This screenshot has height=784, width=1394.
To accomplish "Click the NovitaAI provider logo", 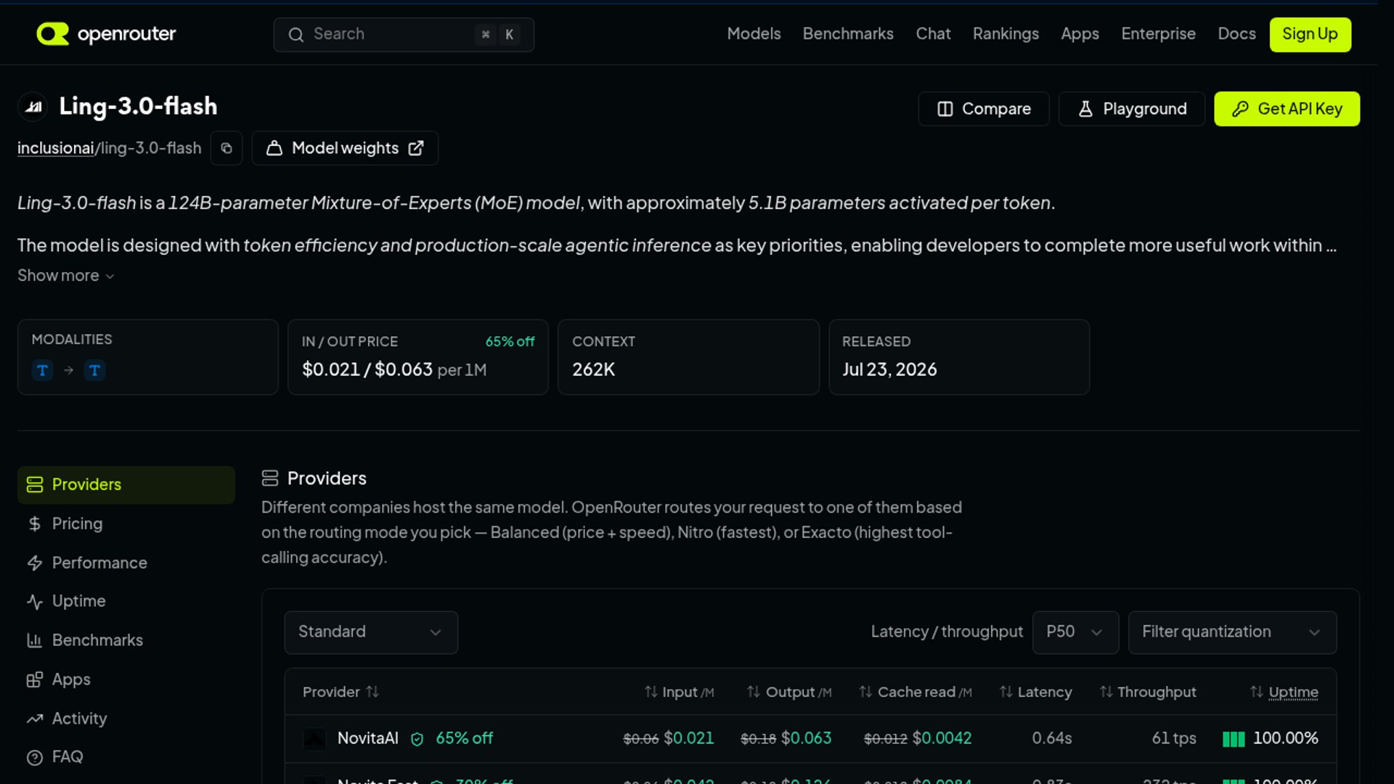I will (314, 739).
